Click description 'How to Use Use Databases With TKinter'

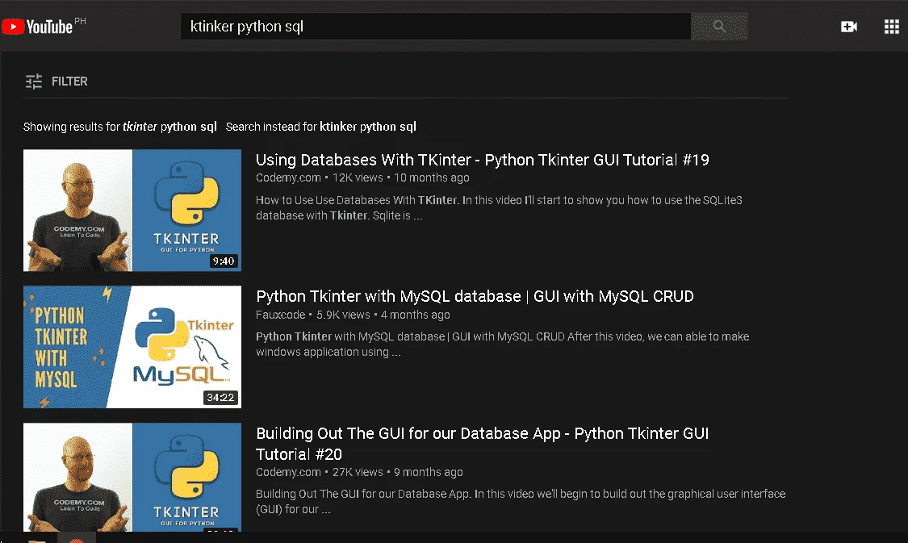(499, 207)
